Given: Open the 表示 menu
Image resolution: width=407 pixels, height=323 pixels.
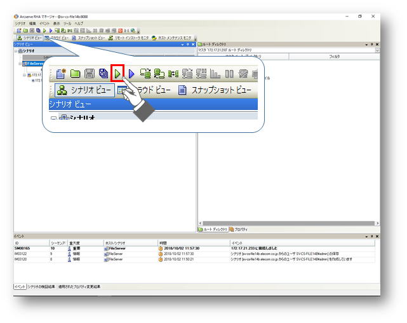Looking at the screenshot, I should coord(57,24).
